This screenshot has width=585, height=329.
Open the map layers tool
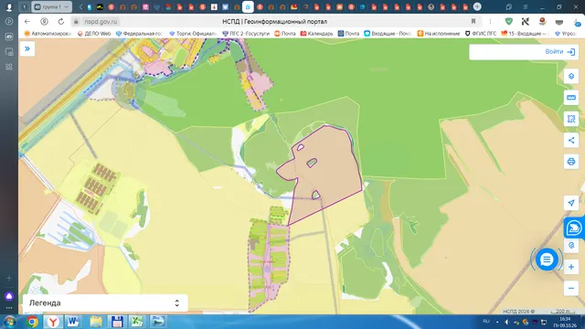[570, 77]
